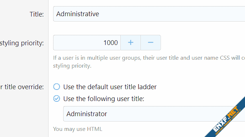The width and height of the screenshot is (245, 137).
Task: Select 'Use the following user title' option
Action: 56,99
